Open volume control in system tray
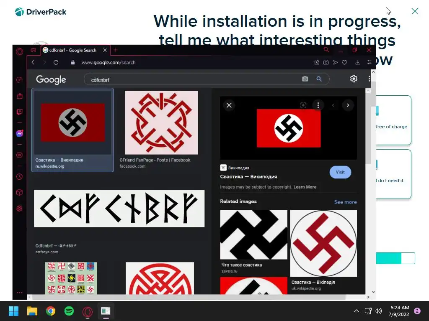Viewport: 429px width, 321px height. (378, 311)
